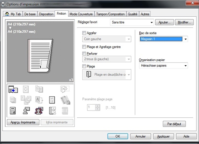
Task: Increase the Paramètre pliage page spinner value
Action: point(98,106)
